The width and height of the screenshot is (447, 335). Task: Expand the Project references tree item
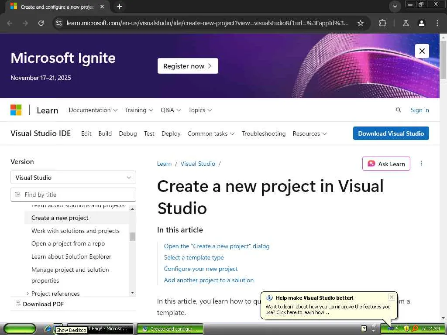pos(28,294)
